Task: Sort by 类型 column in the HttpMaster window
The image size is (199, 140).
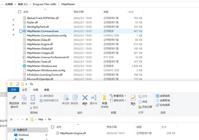Action: coord(106,12)
